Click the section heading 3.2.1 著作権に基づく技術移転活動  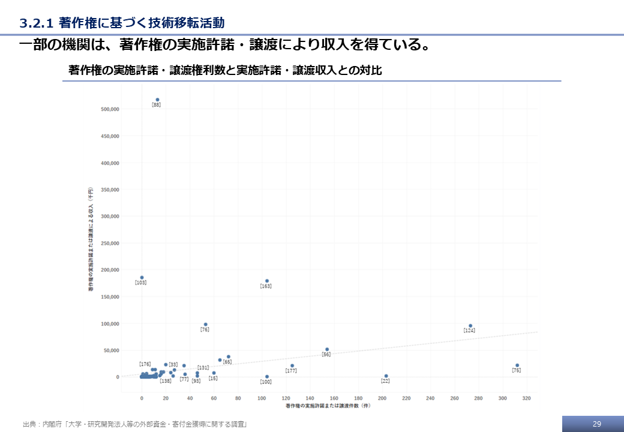122,23
